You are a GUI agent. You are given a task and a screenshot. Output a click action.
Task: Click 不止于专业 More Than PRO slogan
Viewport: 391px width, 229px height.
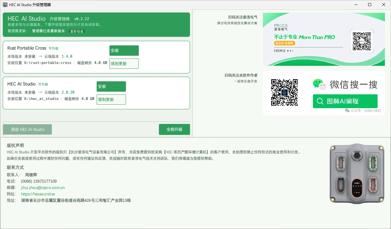tap(304, 37)
